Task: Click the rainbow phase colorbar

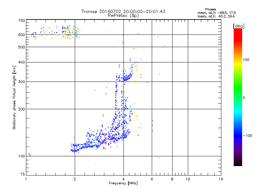Action: [x=238, y=97]
